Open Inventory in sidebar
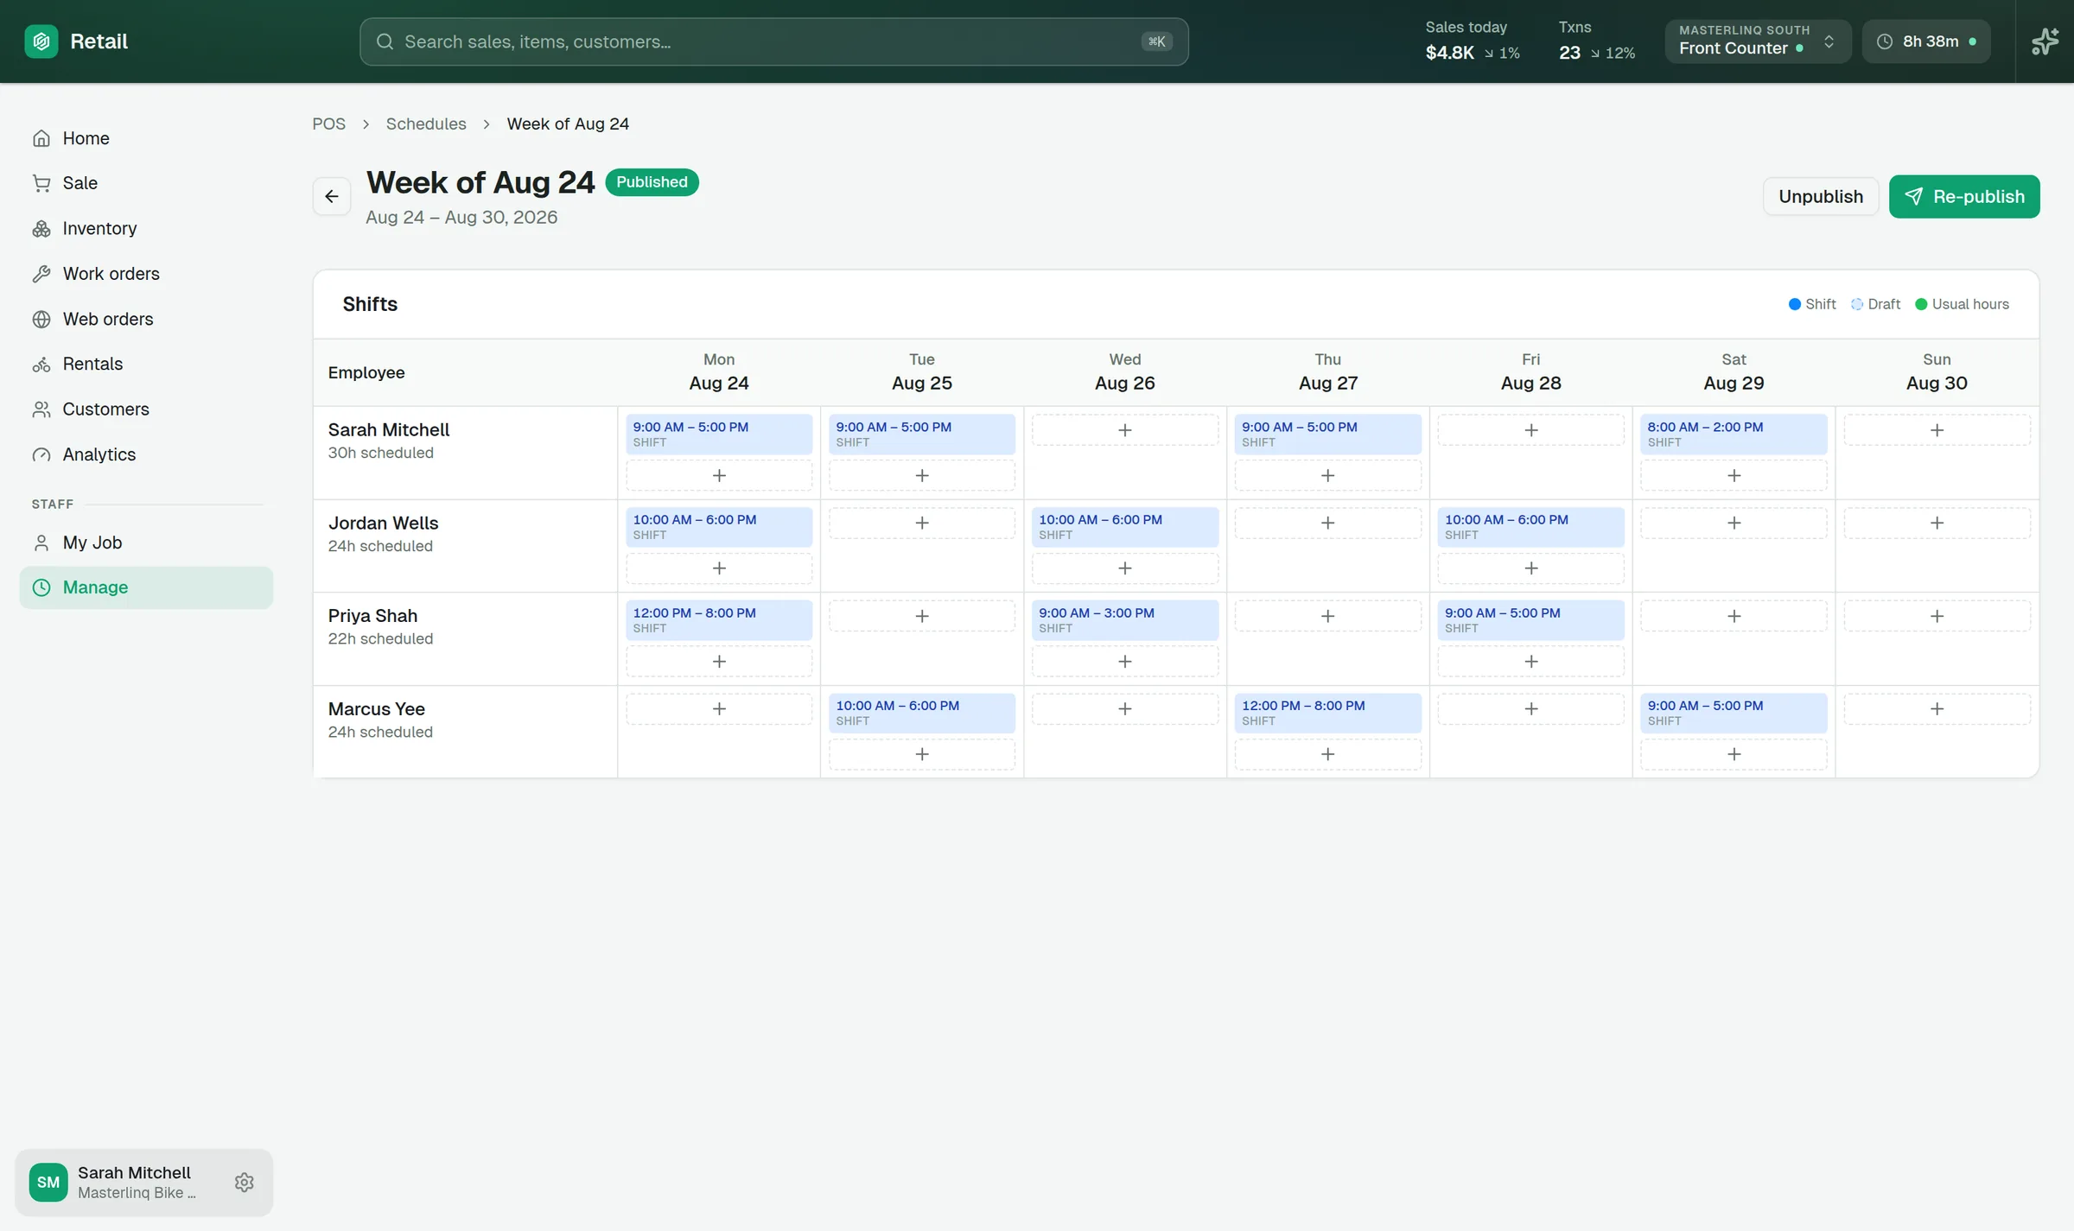Screen dimensions: 2074x1231 [146, 229]
